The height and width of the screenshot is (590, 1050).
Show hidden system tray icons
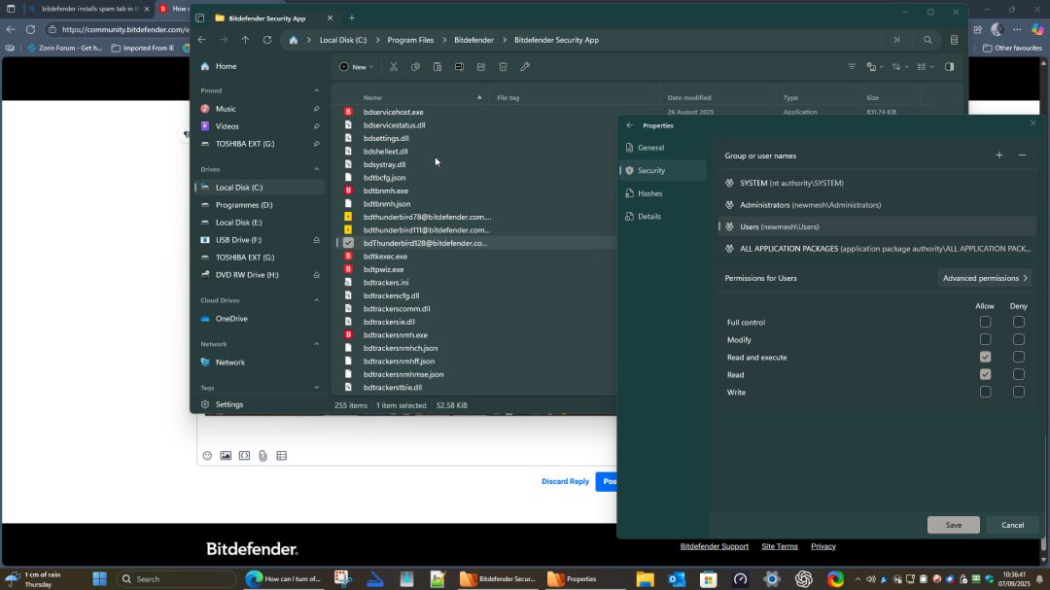857,579
